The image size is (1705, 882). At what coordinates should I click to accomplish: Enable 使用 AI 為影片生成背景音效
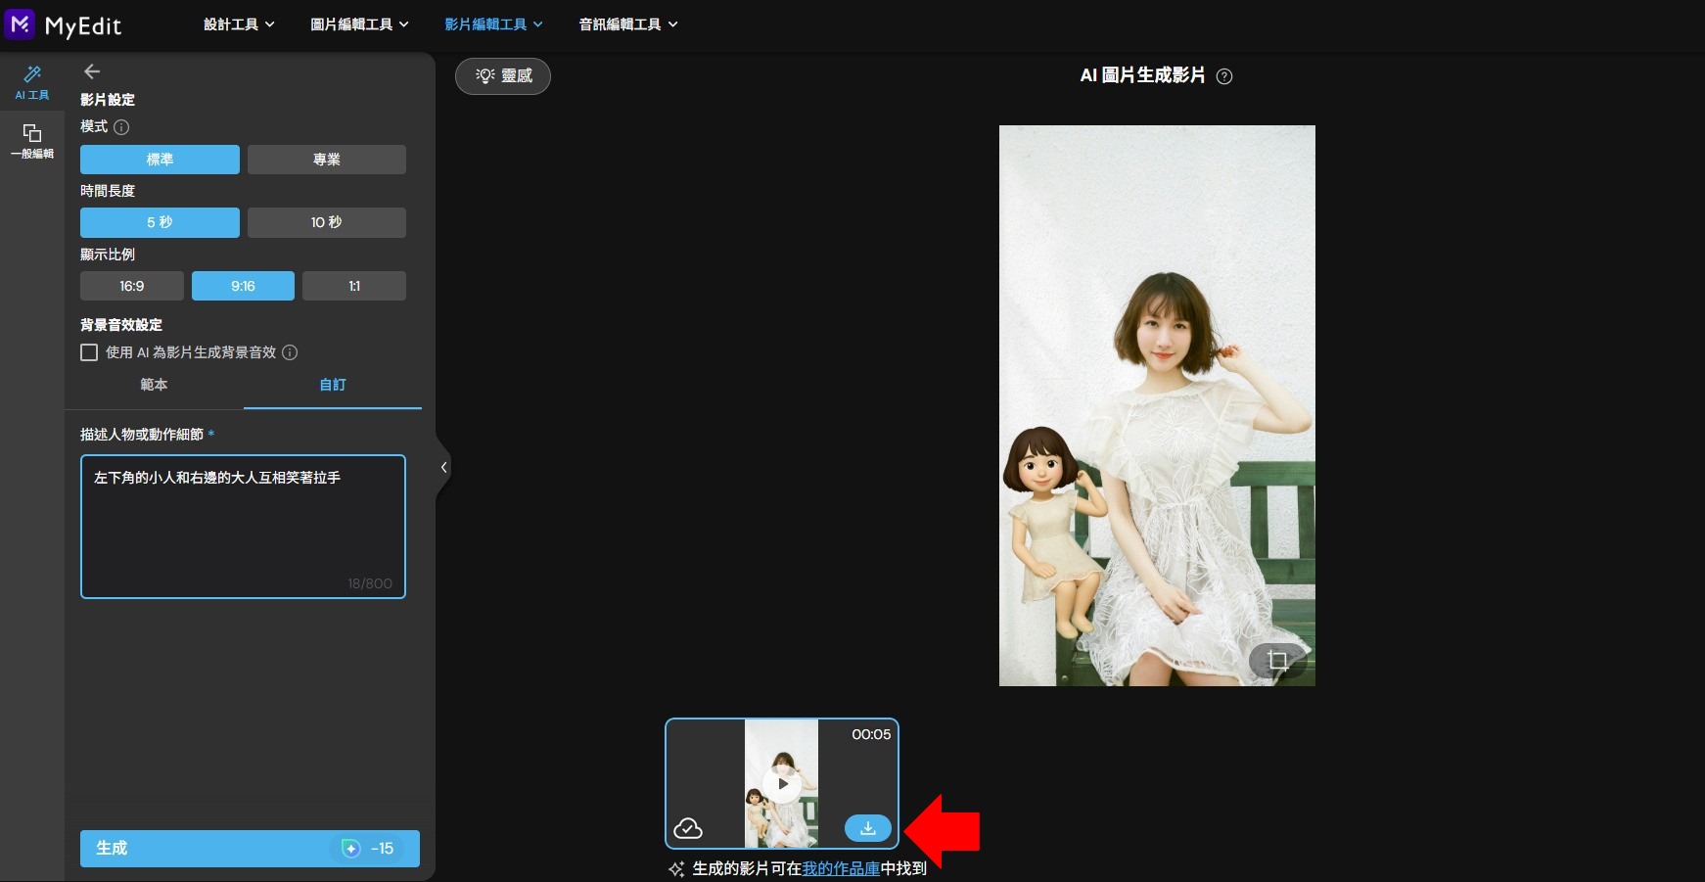[89, 352]
